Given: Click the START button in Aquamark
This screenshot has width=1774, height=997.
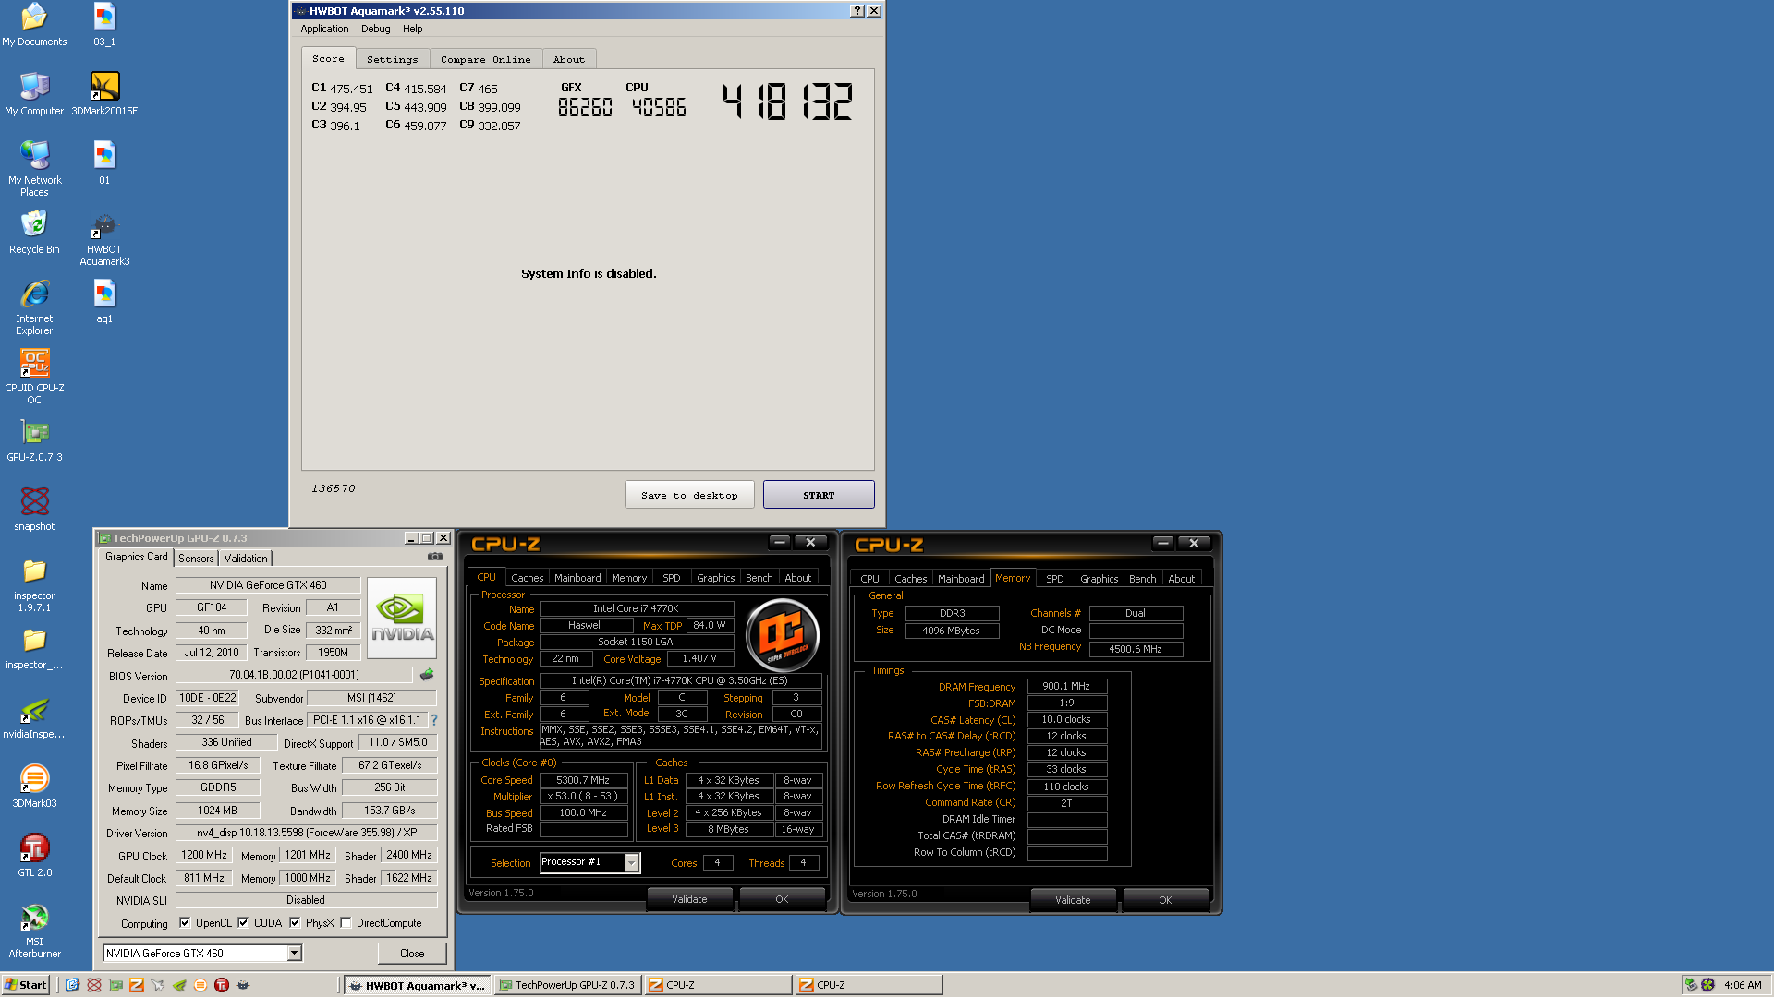Looking at the screenshot, I should point(819,495).
